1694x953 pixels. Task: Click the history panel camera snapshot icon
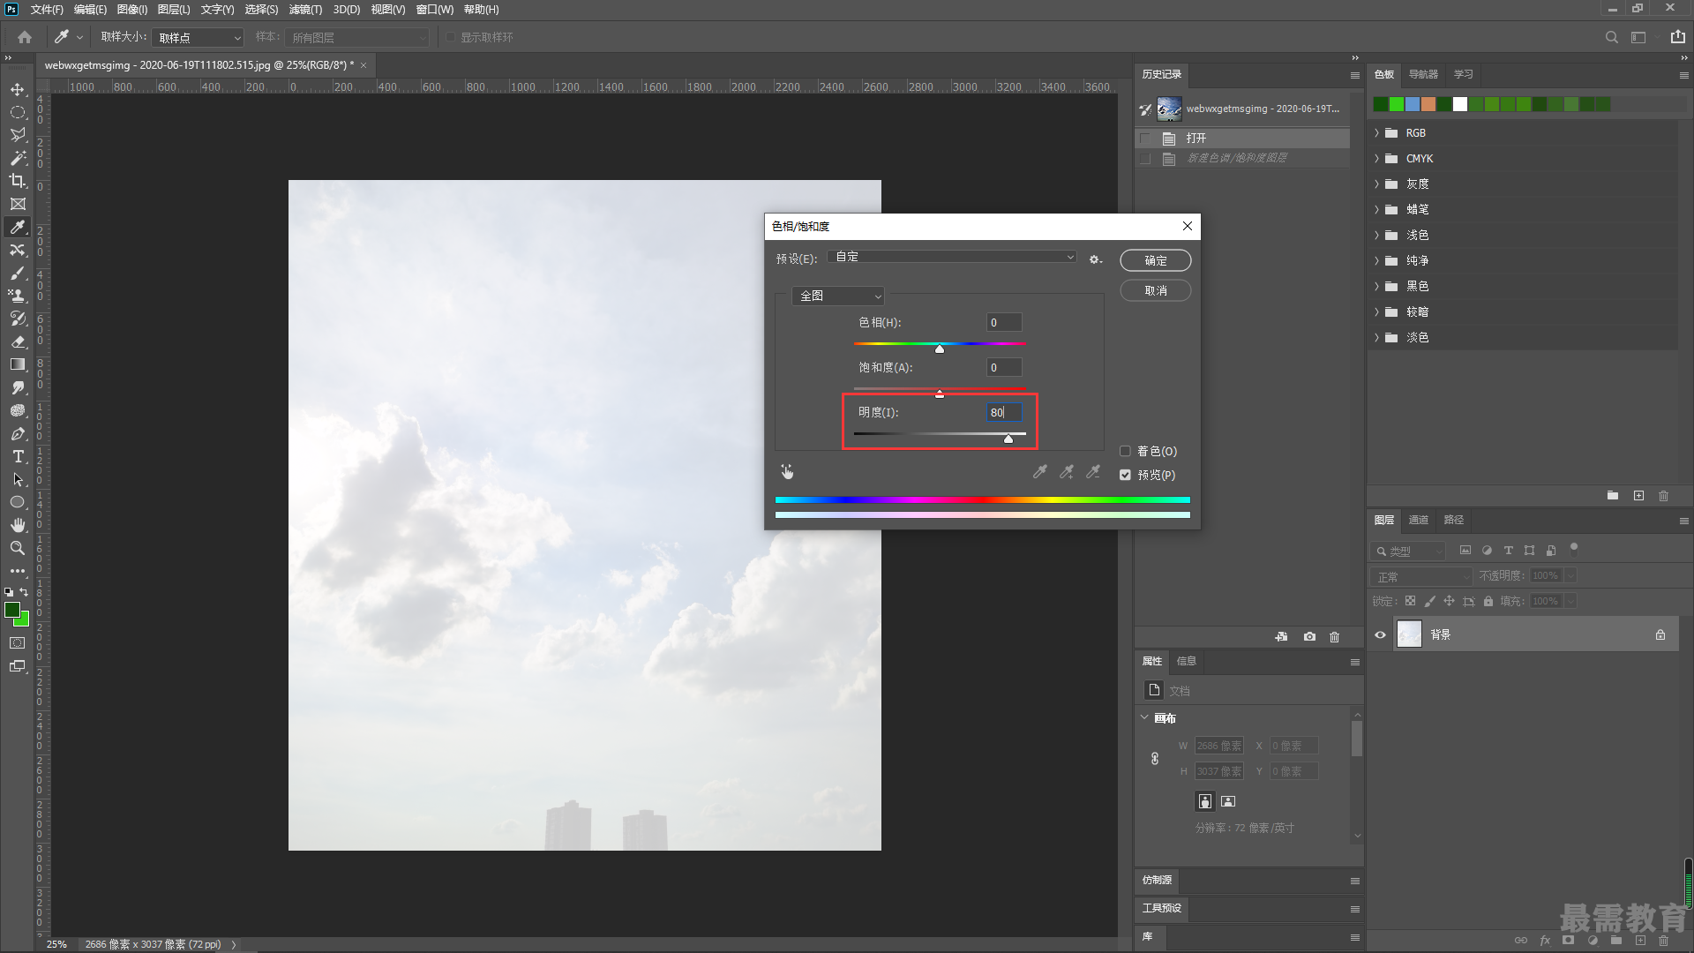1309,636
